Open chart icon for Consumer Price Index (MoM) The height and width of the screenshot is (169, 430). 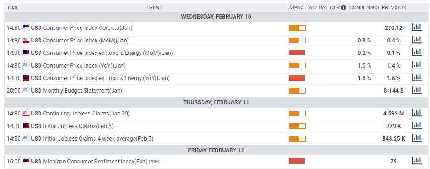click(x=417, y=40)
